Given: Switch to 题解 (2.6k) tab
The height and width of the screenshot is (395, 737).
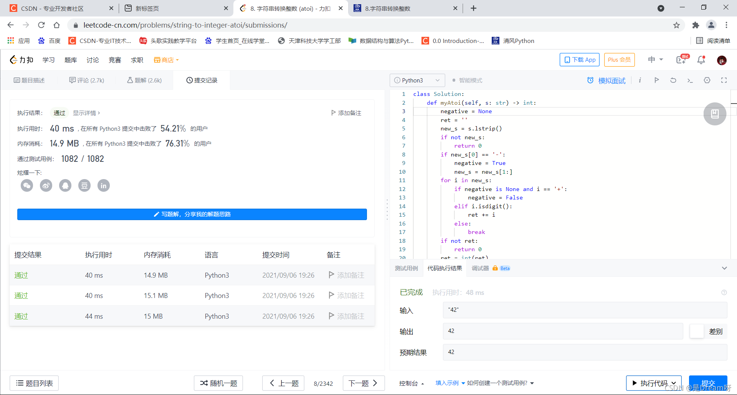Looking at the screenshot, I should (x=144, y=80).
